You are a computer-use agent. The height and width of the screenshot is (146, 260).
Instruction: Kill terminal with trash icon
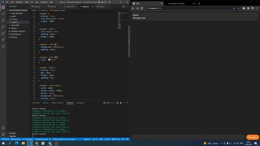(121, 103)
